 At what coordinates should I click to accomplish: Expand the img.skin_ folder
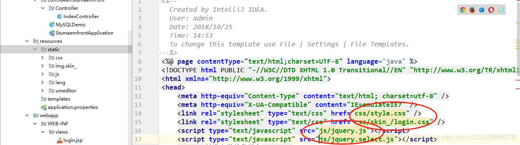(x=43, y=66)
